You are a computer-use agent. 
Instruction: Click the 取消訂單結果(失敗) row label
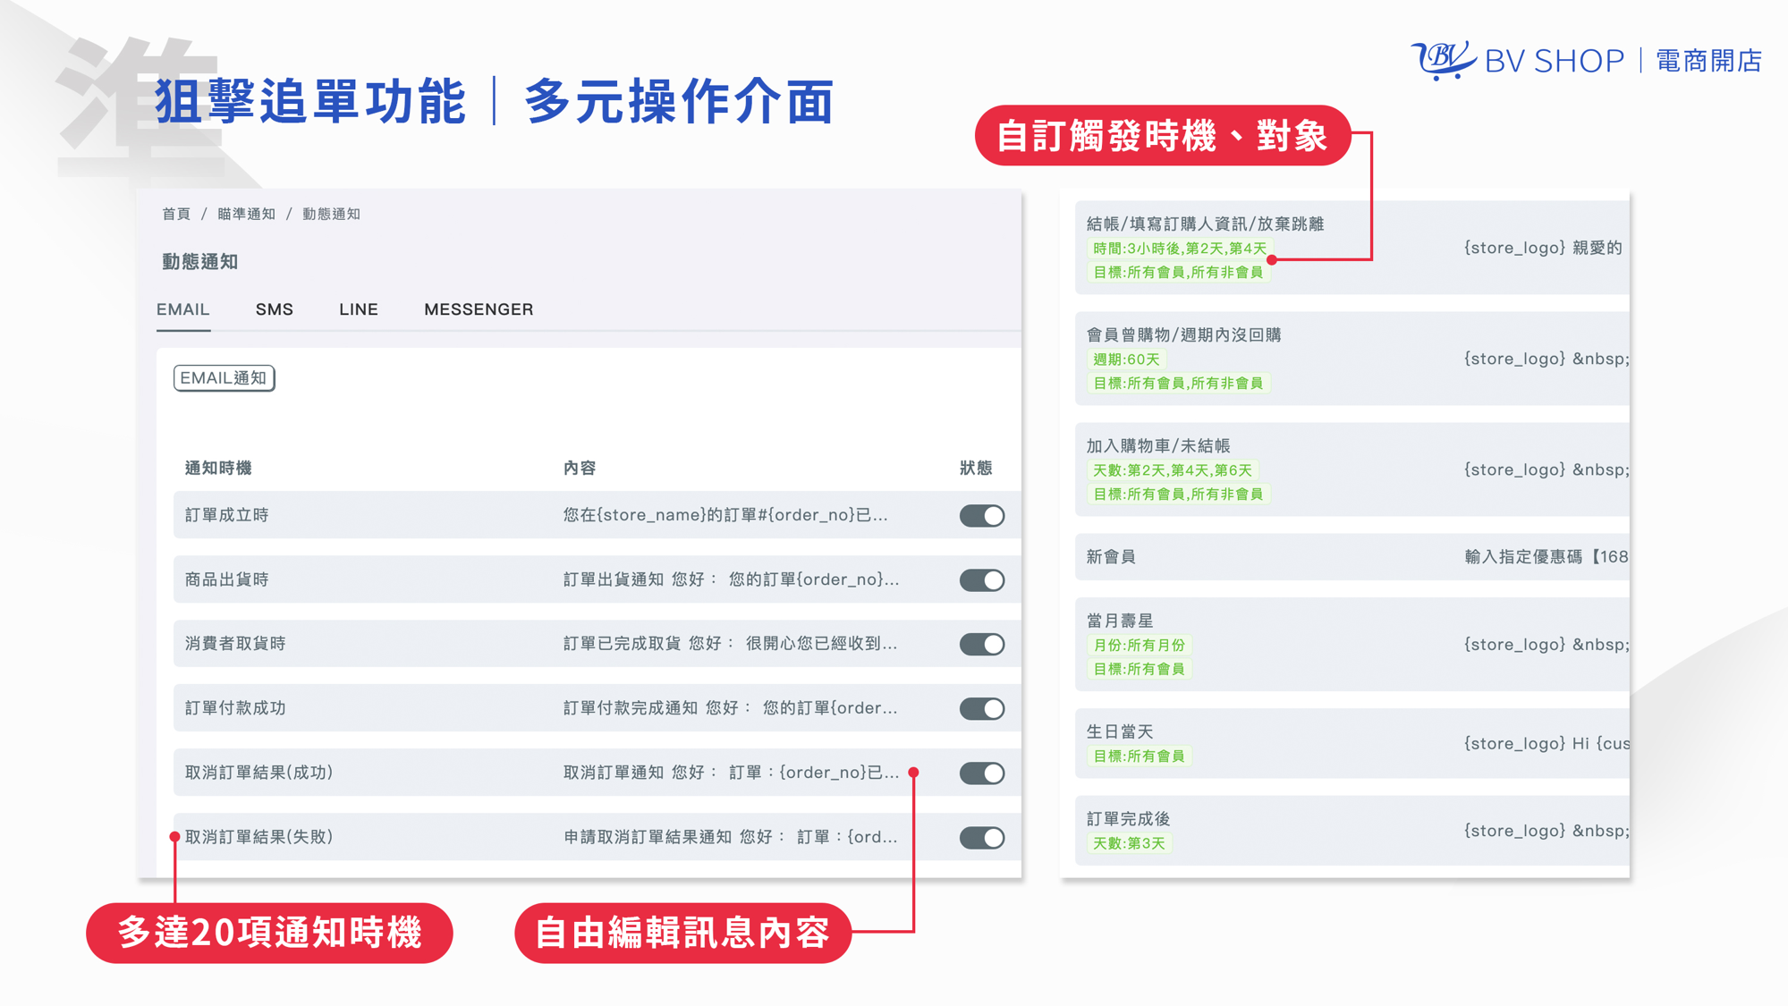point(258,837)
